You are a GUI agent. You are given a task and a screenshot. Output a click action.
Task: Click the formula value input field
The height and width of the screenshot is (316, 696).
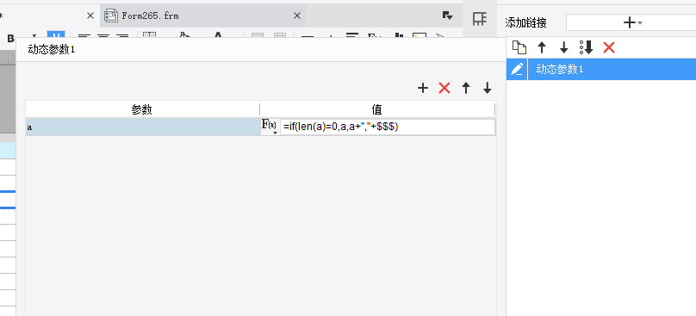click(x=388, y=127)
